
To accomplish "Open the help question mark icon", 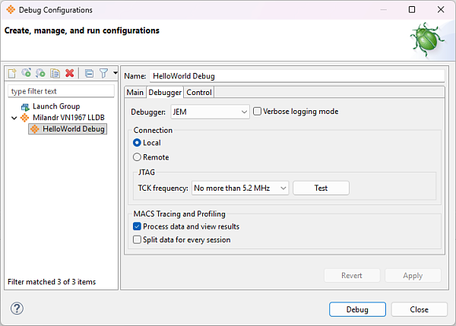I will coord(17,309).
